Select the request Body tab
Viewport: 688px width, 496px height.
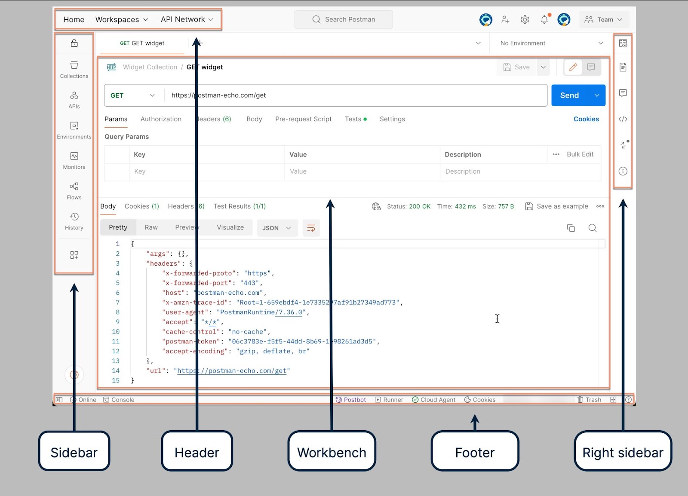pos(254,119)
